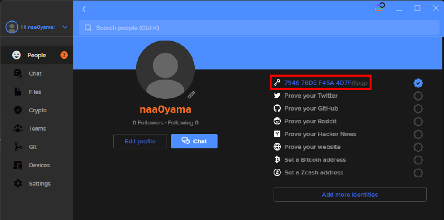The image size is (444, 220).
Task: Edit avatar using the pencil icon
Action: (191, 94)
